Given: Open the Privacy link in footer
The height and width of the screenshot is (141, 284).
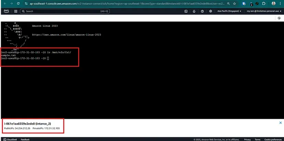Looking at the screenshot, I should click(x=247, y=140).
